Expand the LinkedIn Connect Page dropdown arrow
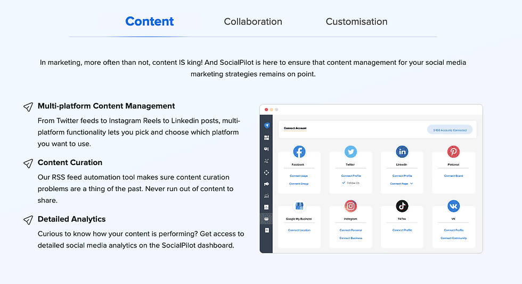The width and height of the screenshot is (522, 284). 411,184
